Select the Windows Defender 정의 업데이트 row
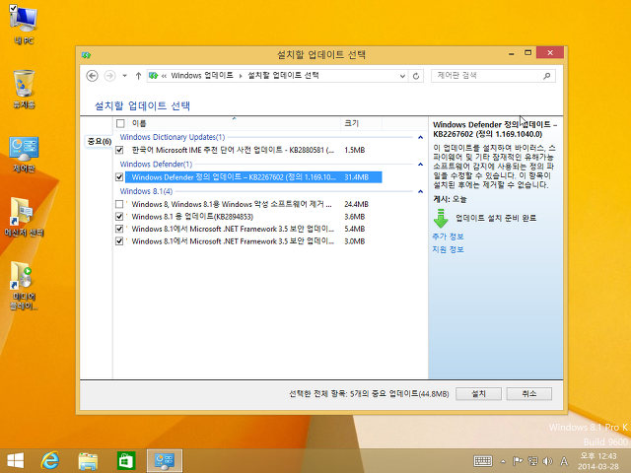 click(x=253, y=177)
